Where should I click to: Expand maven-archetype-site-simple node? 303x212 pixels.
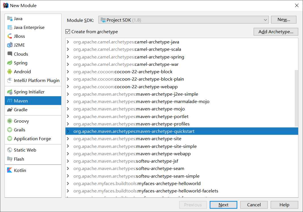[68, 146]
